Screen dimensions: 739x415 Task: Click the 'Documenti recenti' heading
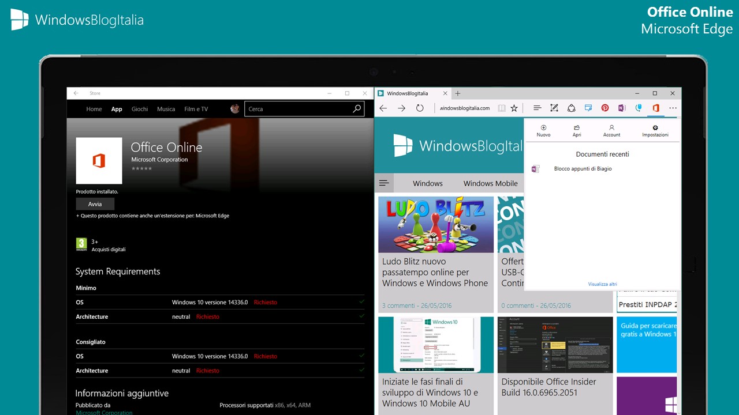(602, 154)
